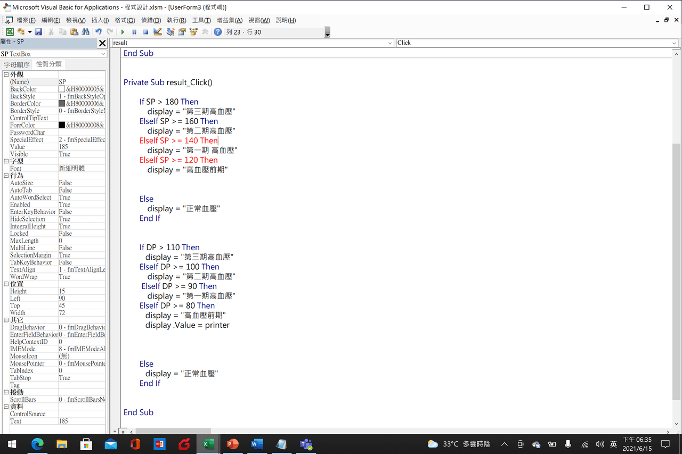Open PowerPoint from the Windows taskbar

click(233, 444)
